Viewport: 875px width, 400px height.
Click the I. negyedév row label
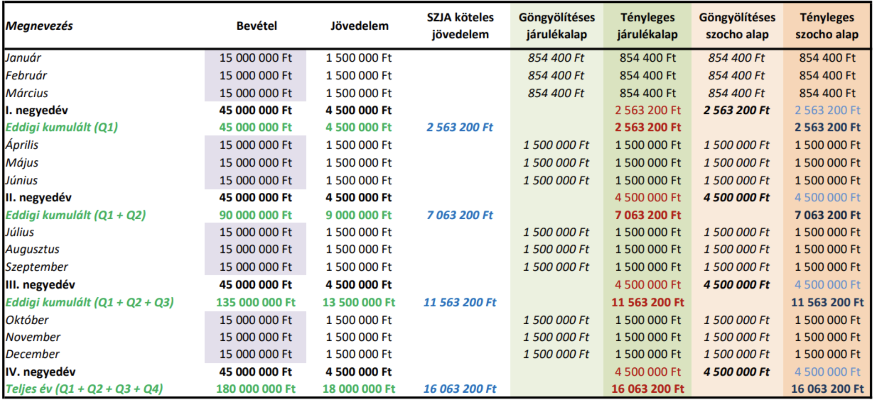click(37, 110)
